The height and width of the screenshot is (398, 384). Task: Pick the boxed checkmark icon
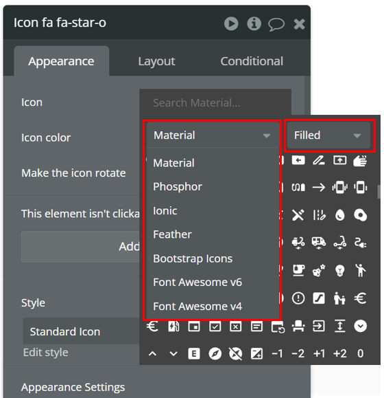[215, 327]
